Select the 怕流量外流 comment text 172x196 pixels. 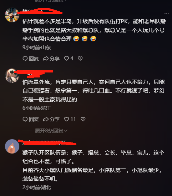[x=93, y=91]
